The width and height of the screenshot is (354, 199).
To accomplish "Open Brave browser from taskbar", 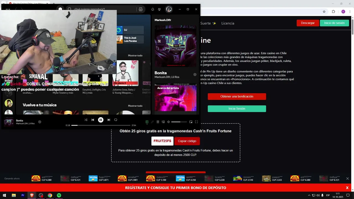I will (32, 195).
